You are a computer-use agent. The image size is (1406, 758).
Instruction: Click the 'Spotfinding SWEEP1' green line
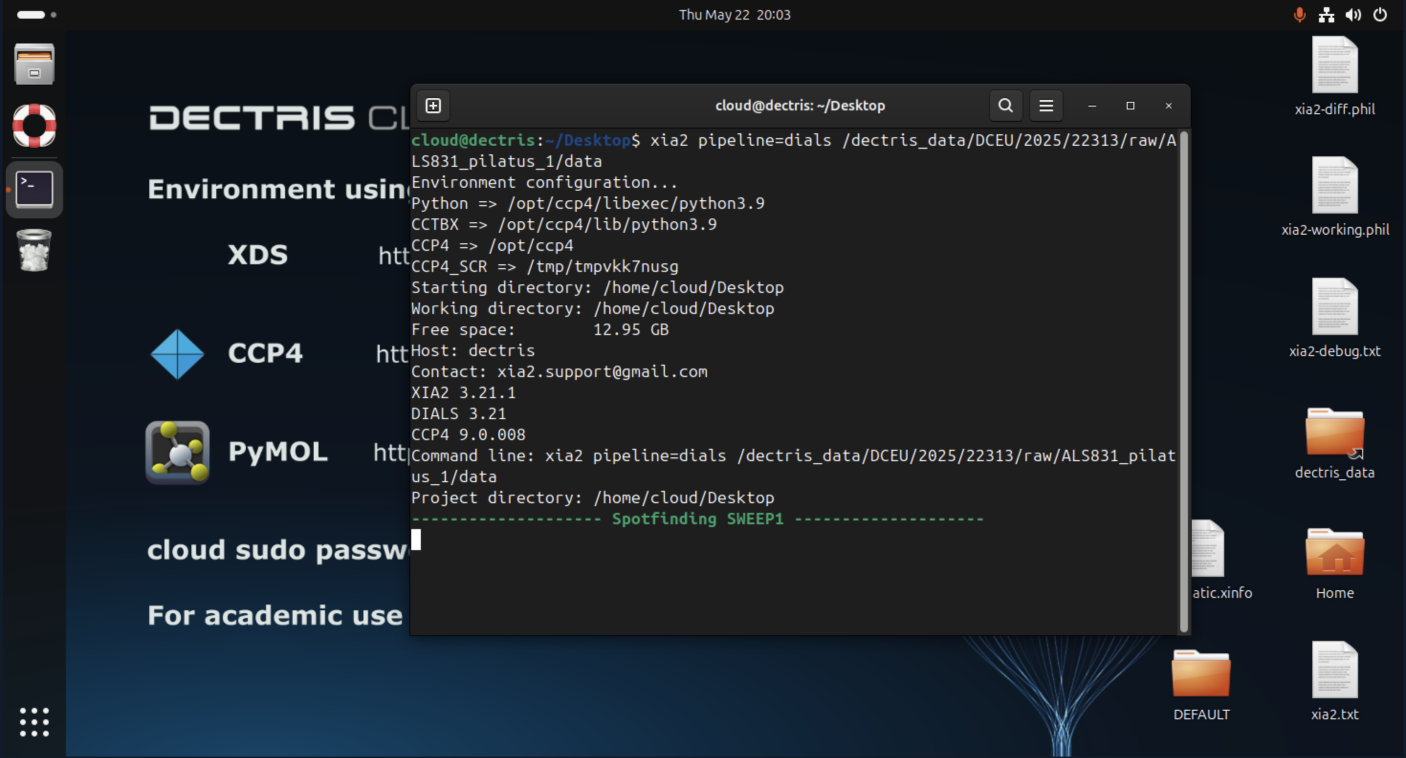[698, 519]
